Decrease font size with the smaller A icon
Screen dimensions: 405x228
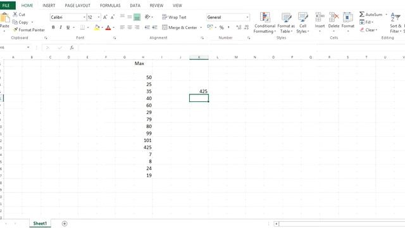(113, 17)
